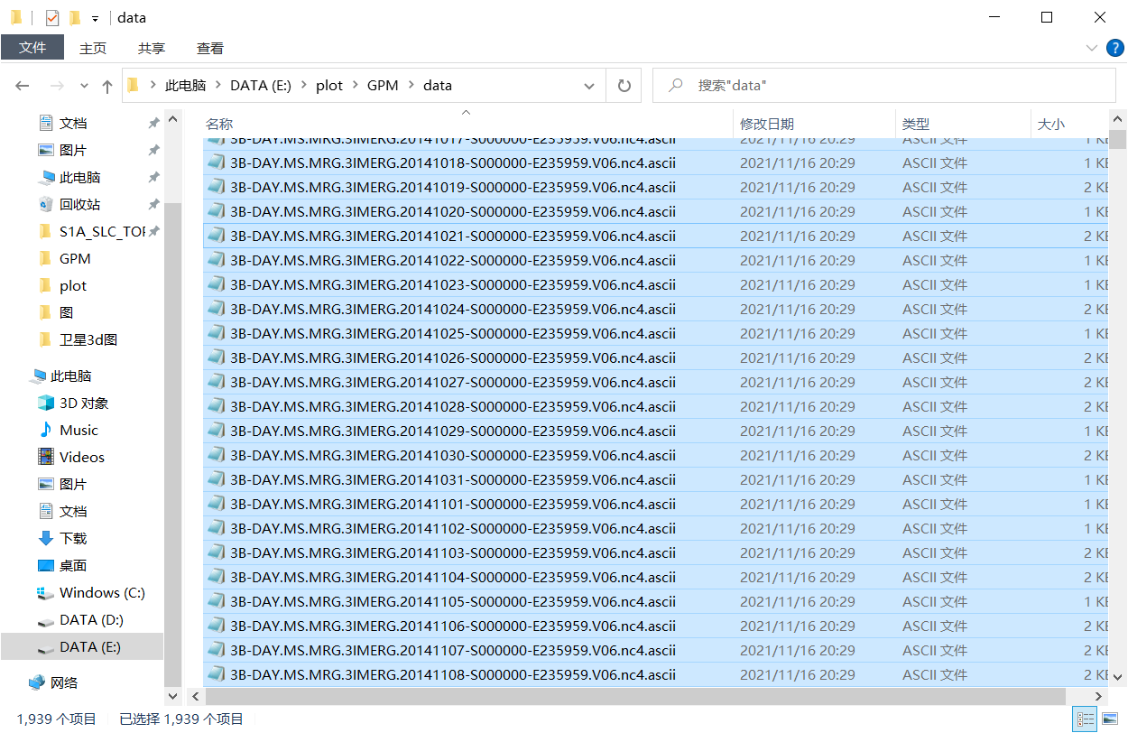
Task: Switch to Large icons view icon
Action: point(1108,719)
